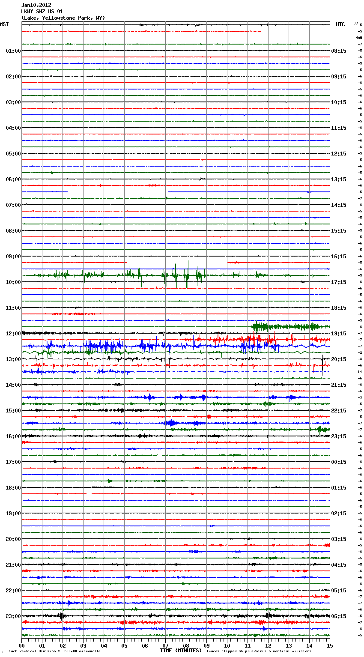
Task: Click the "03:00" MST hour label
Action: click(13, 102)
